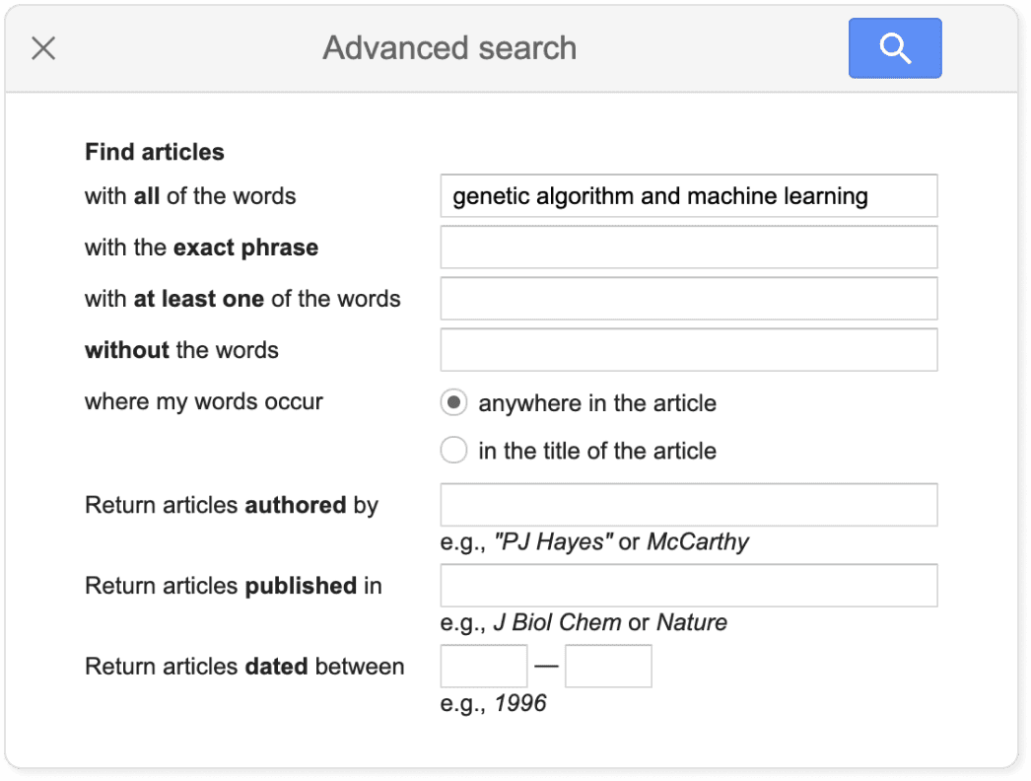Choose title-only search for word occurrence
Viewport: 1031px width, 781px height.
(453, 450)
